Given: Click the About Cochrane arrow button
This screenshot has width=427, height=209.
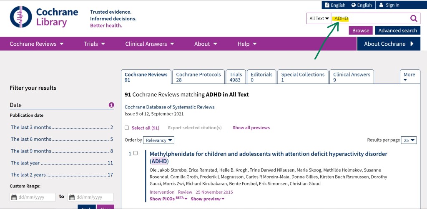Looking at the screenshot, I should pyautogui.click(x=389, y=44).
